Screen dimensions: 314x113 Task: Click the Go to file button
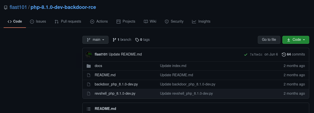[x=269, y=40]
